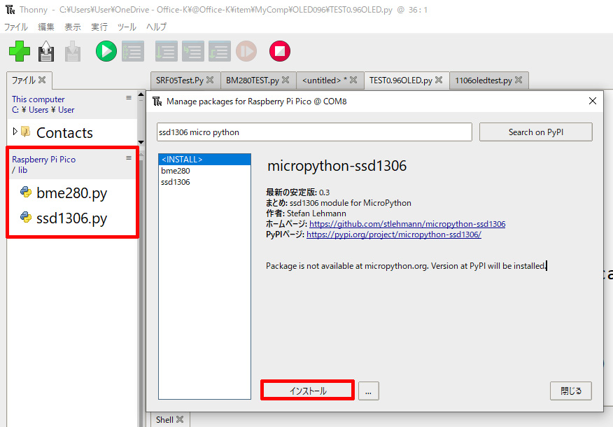This screenshot has width=613, height=427.
Task: Open bme280.py in the Pico lib
Action: click(x=71, y=192)
